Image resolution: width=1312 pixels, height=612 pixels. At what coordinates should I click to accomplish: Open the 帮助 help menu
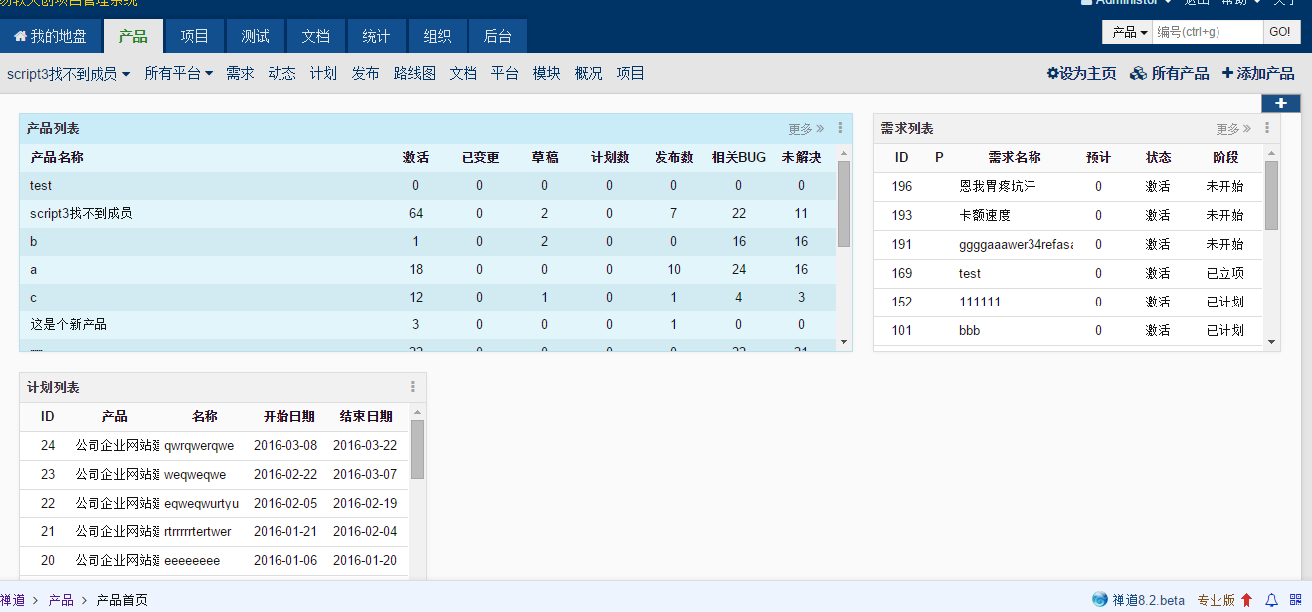tap(1239, 3)
